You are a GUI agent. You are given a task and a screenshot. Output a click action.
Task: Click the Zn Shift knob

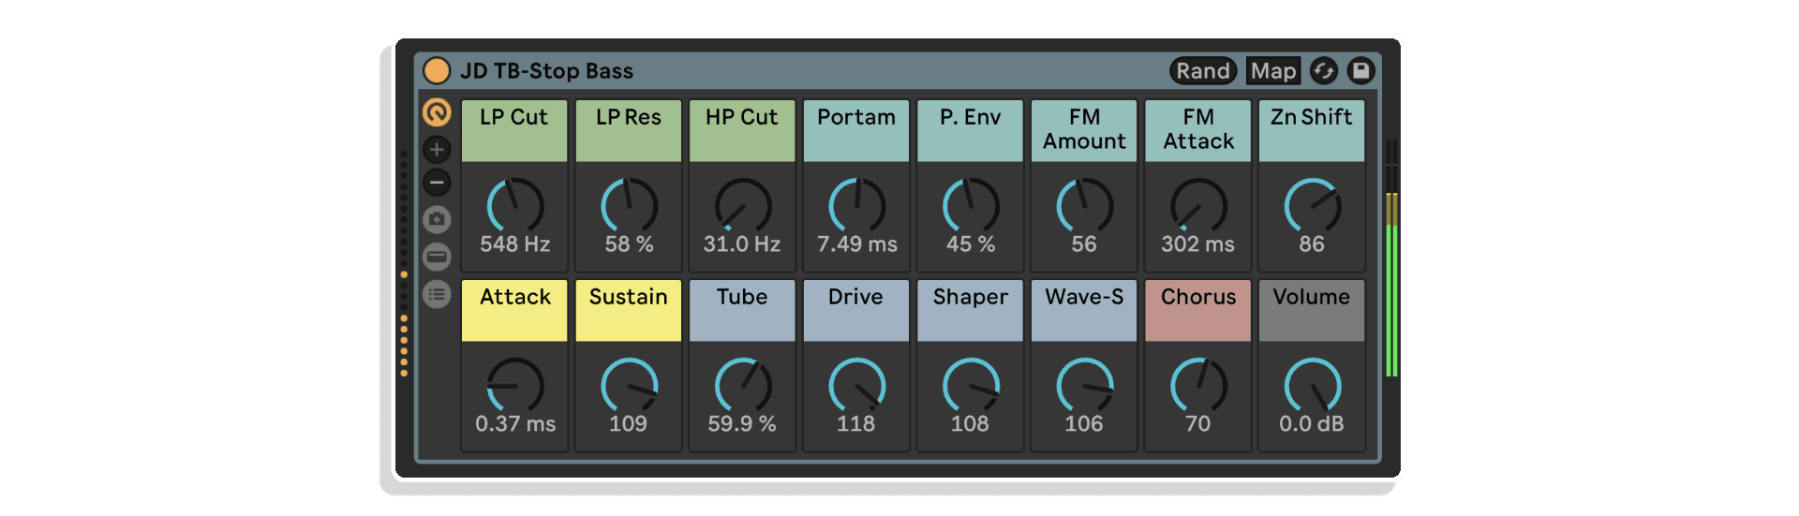(x=1312, y=206)
